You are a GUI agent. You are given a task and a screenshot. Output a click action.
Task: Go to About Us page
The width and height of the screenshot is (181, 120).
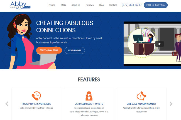point(76,5)
